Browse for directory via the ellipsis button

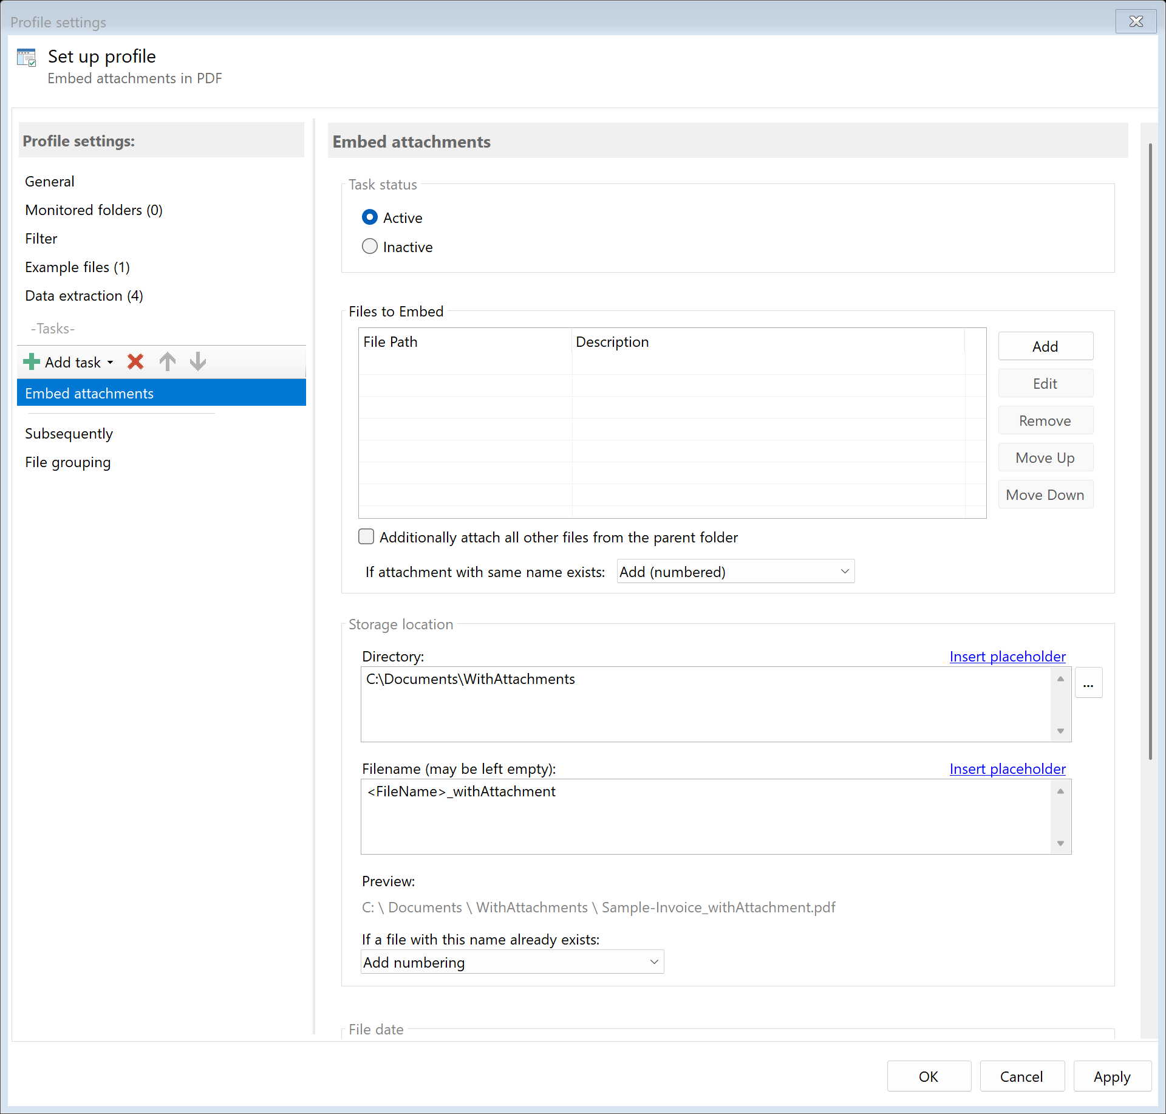(1088, 682)
